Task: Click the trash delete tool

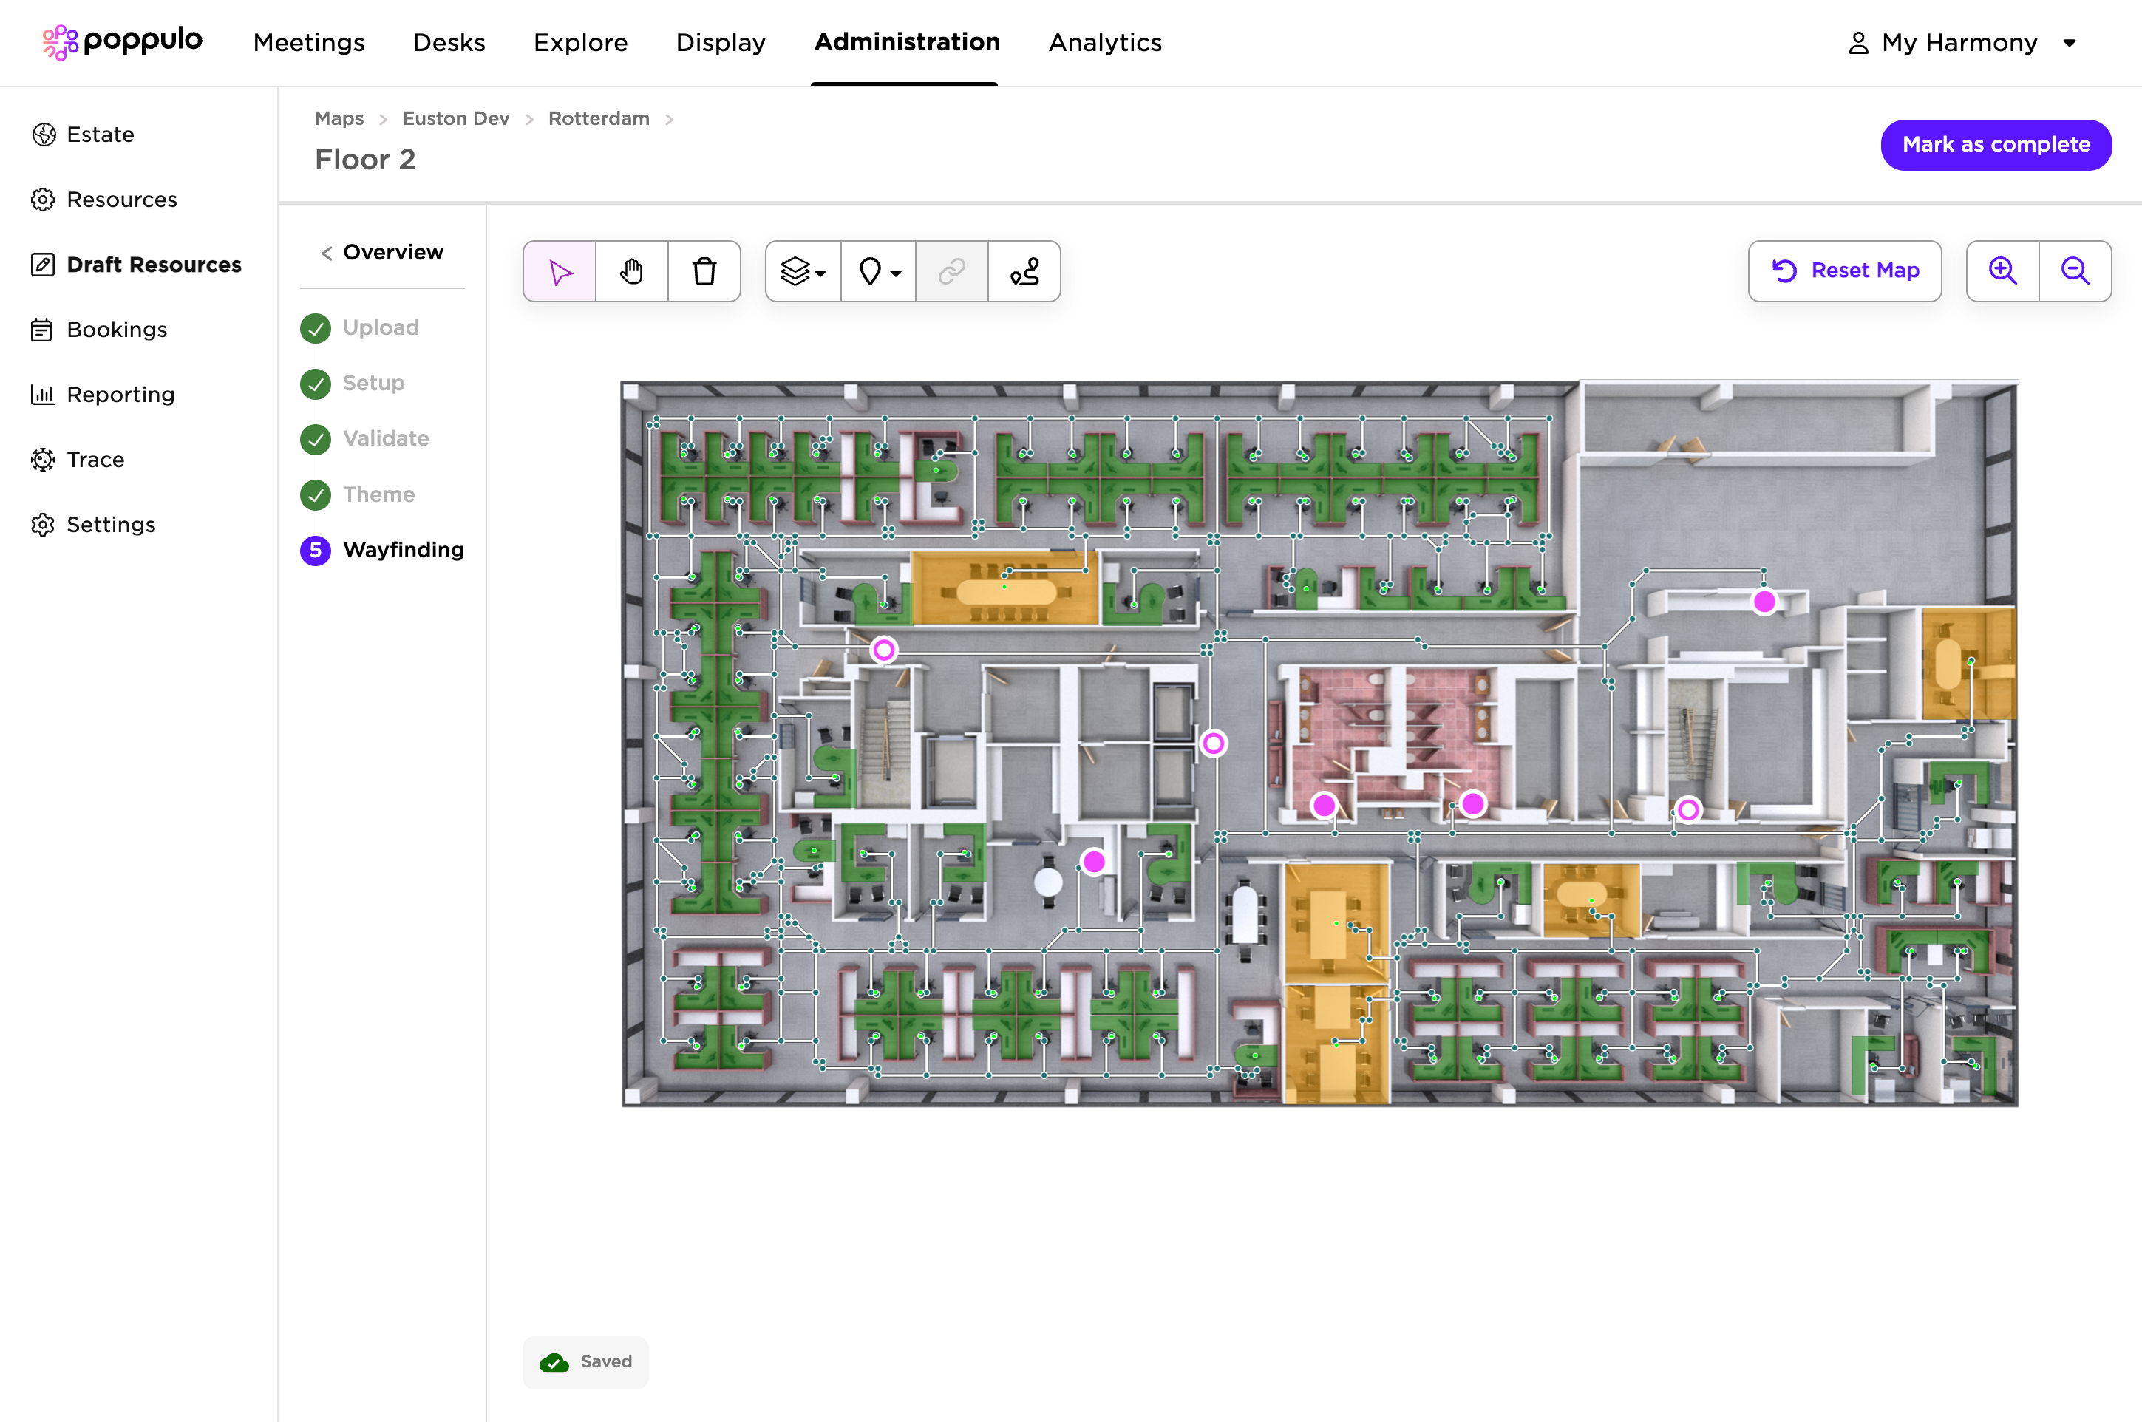Action: (x=704, y=271)
